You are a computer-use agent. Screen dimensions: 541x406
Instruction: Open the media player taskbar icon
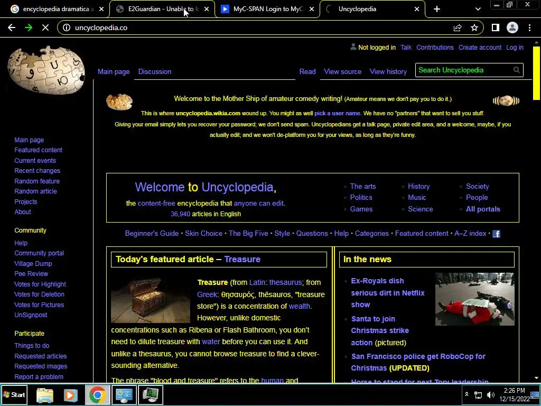coord(70,395)
